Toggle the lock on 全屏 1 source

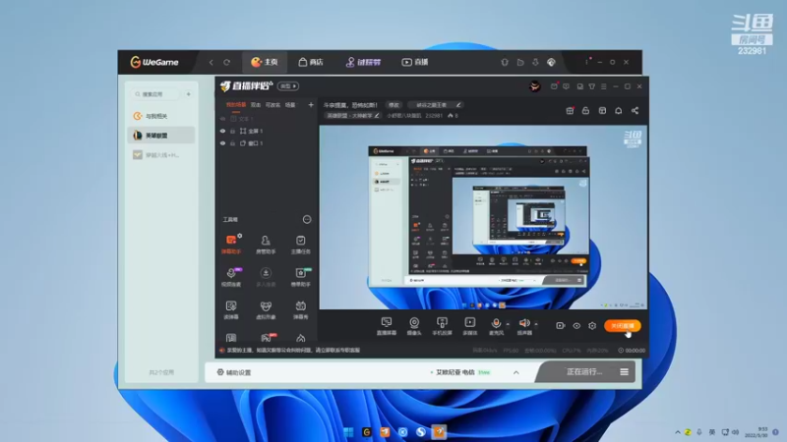click(232, 131)
